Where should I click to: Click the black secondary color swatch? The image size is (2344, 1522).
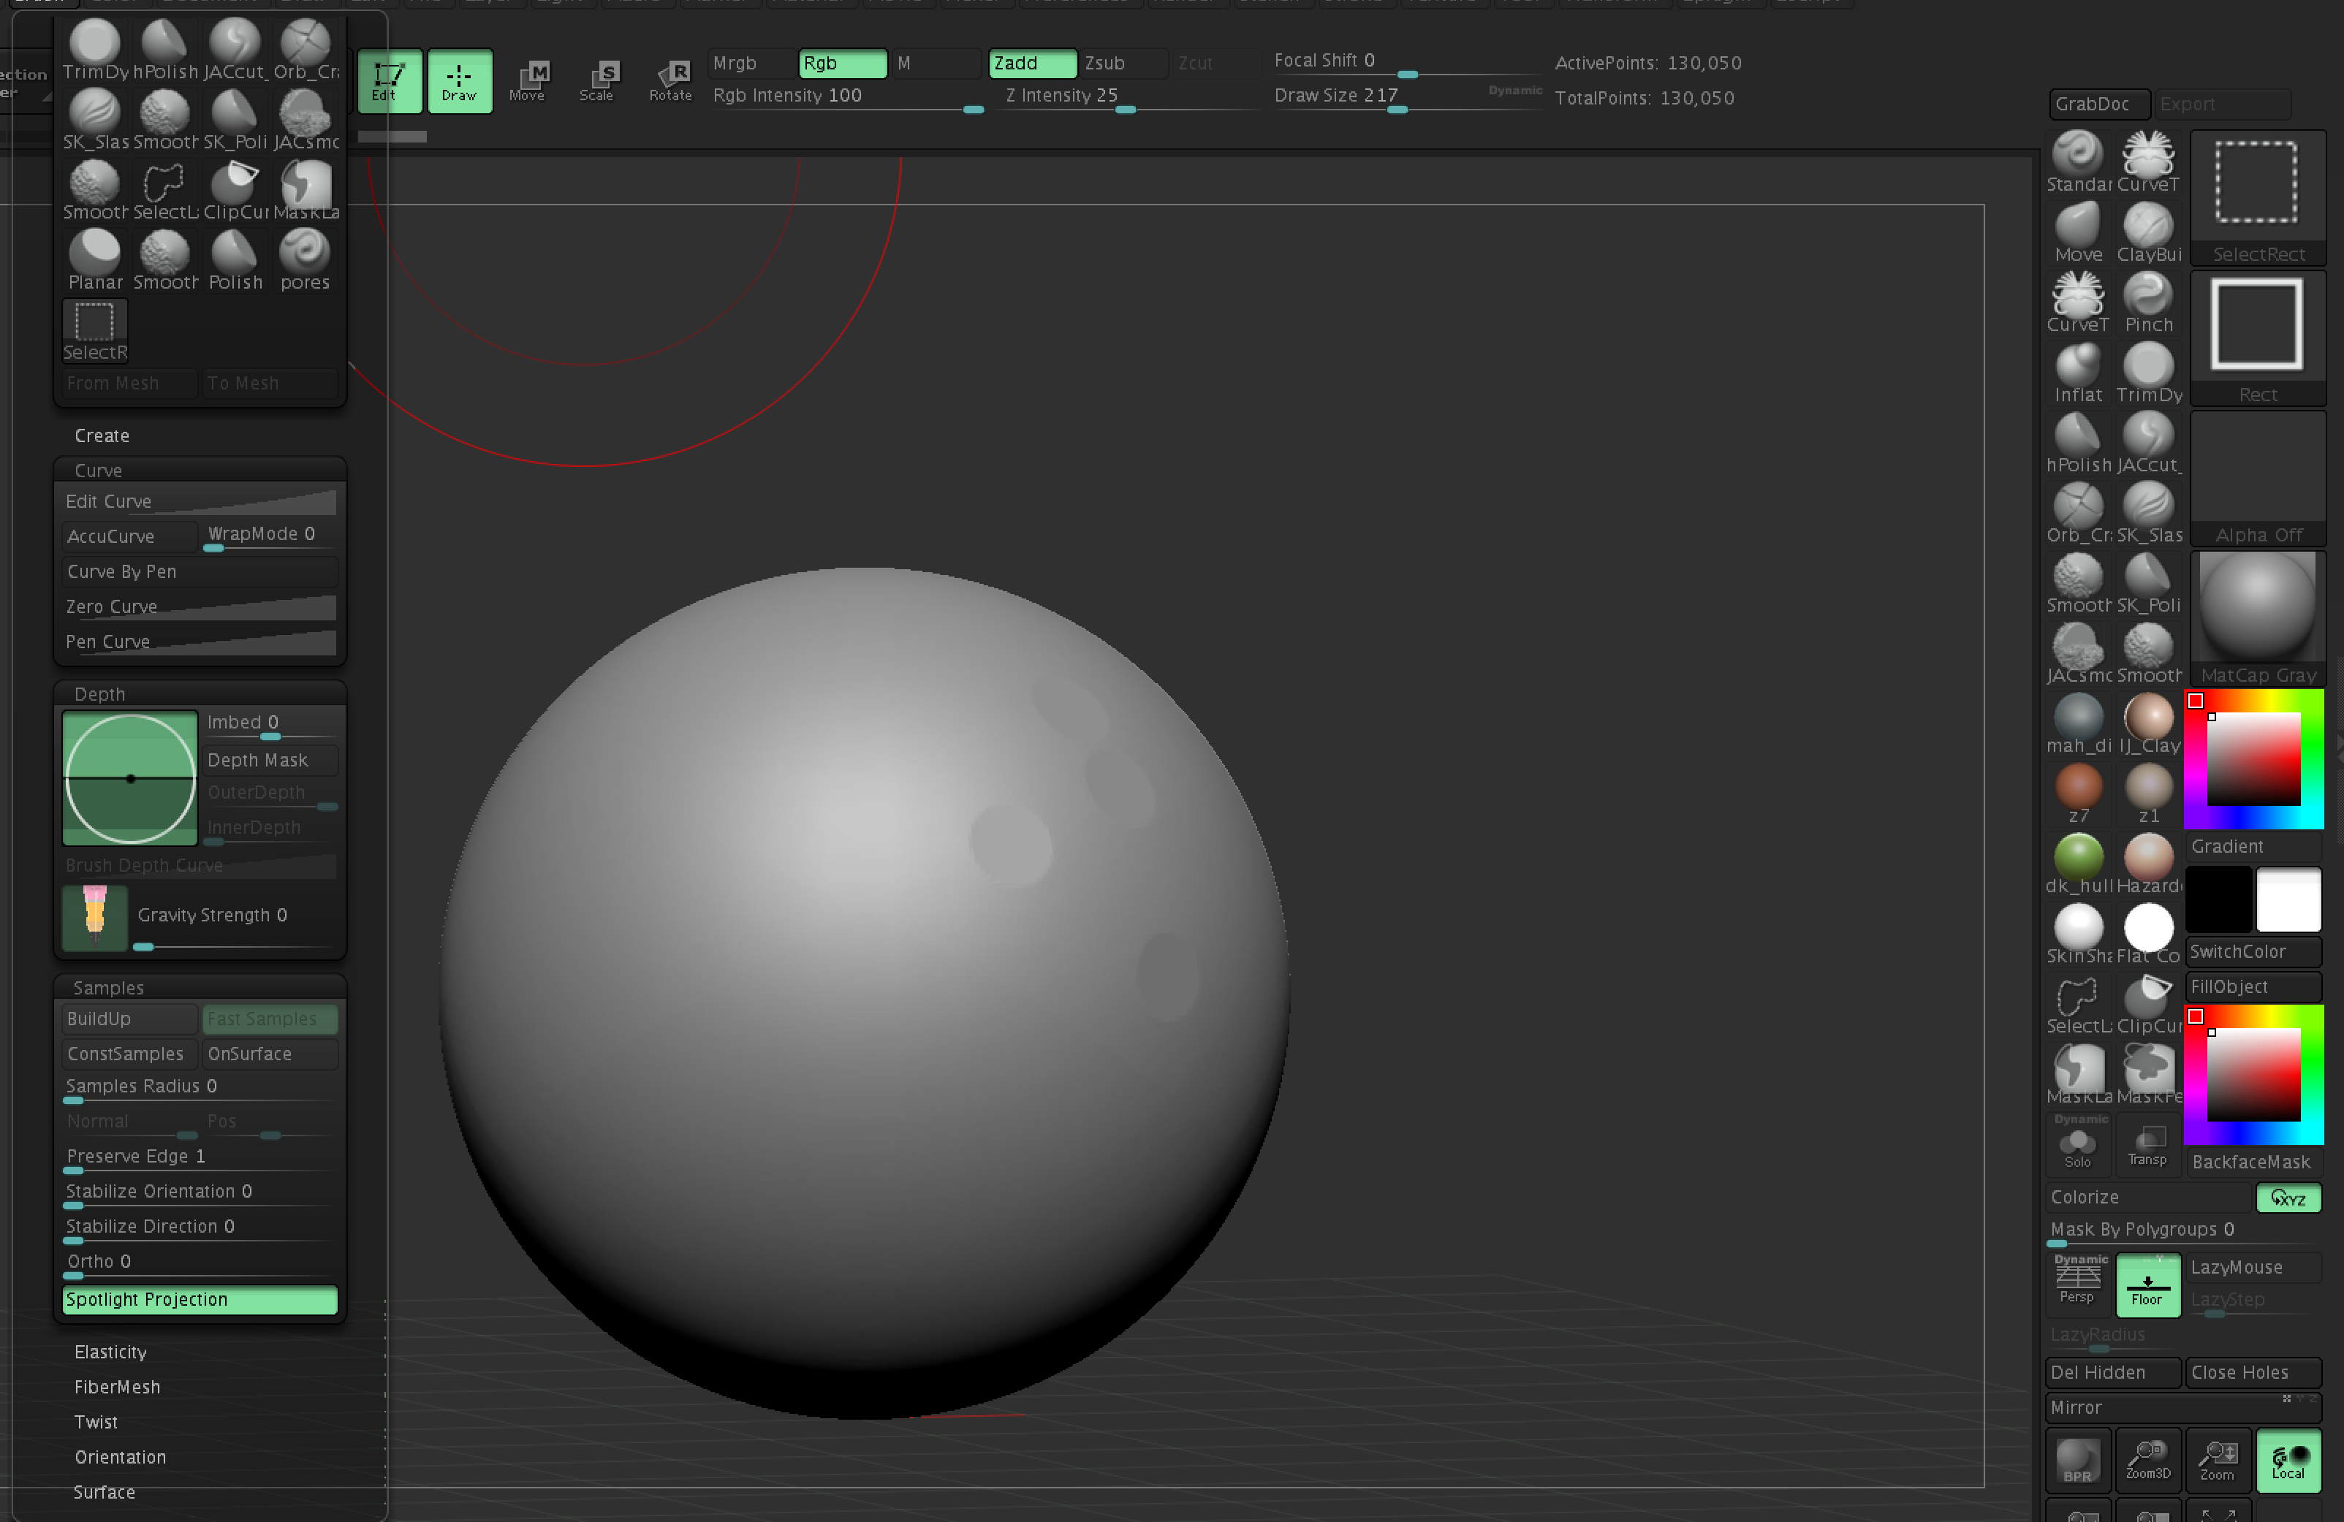2220,899
